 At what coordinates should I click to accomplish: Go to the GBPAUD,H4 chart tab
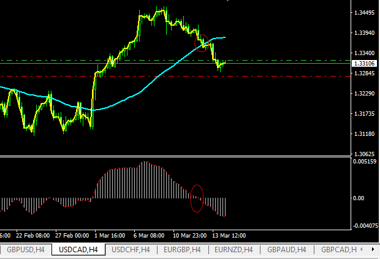(287, 249)
